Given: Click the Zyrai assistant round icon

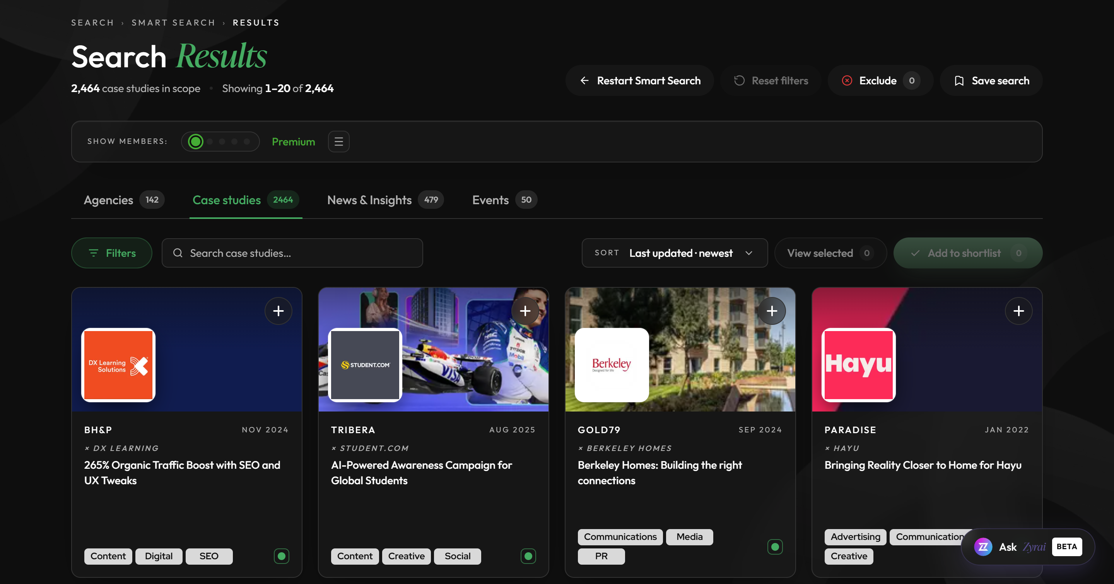Looking at the screenshot, I should point(983,547).
